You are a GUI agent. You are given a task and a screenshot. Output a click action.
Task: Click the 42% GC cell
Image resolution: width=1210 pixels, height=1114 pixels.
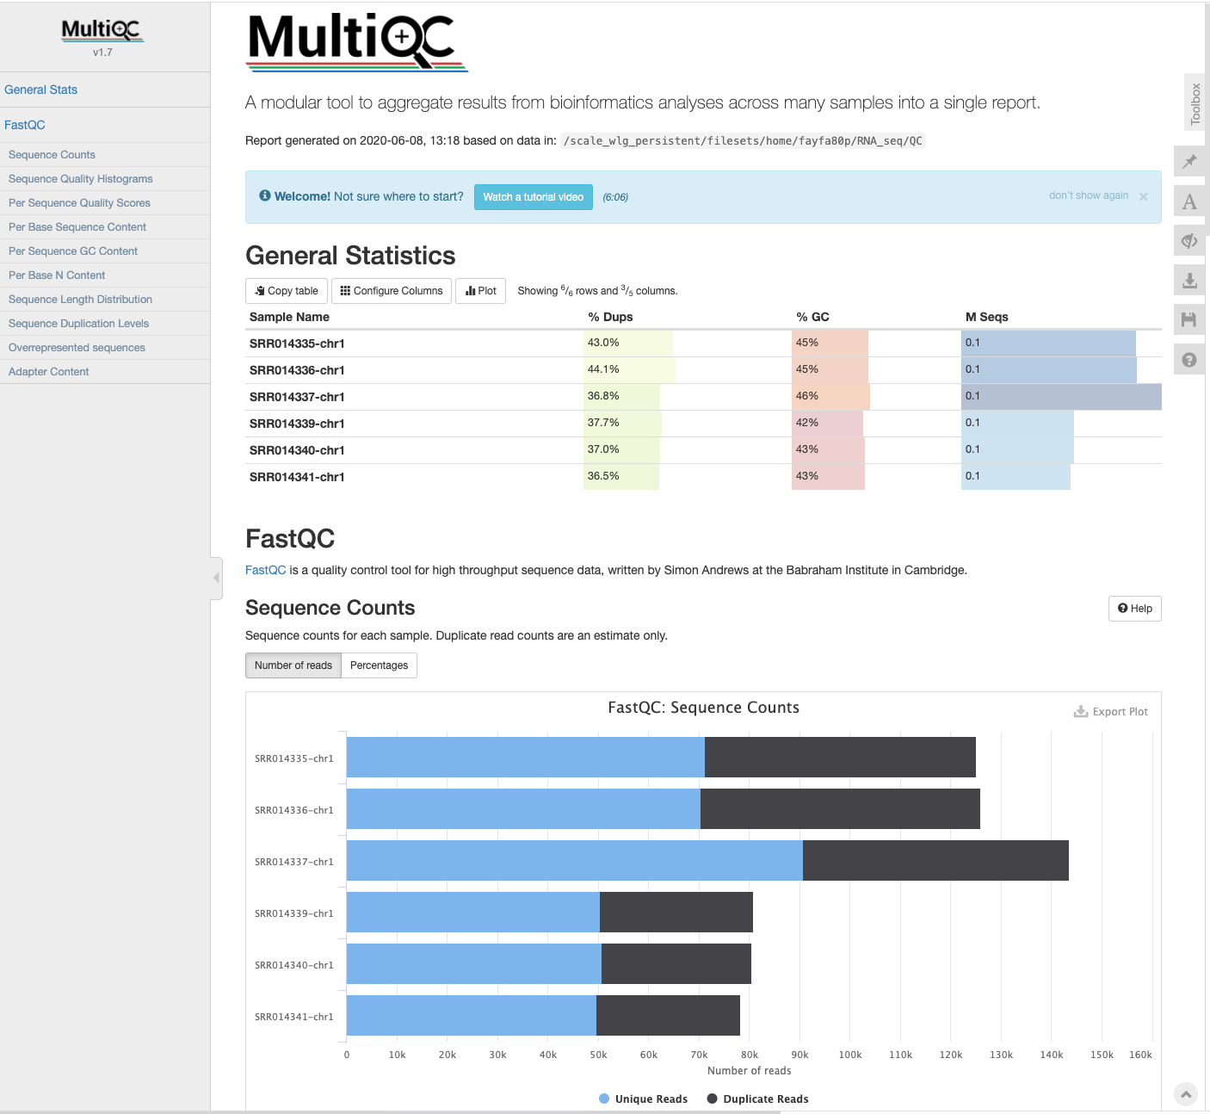[x=876, y=423]
